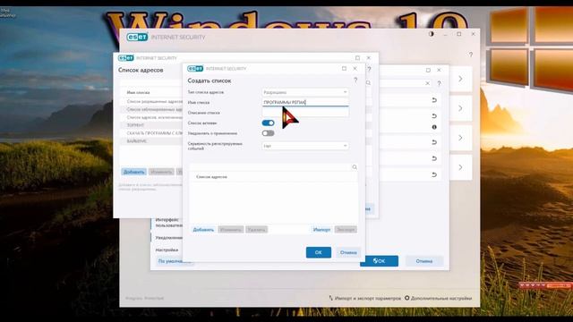Screen dimensions: 573x322
Task: Click Импорт button in Создать список
Action: [321, 230]
